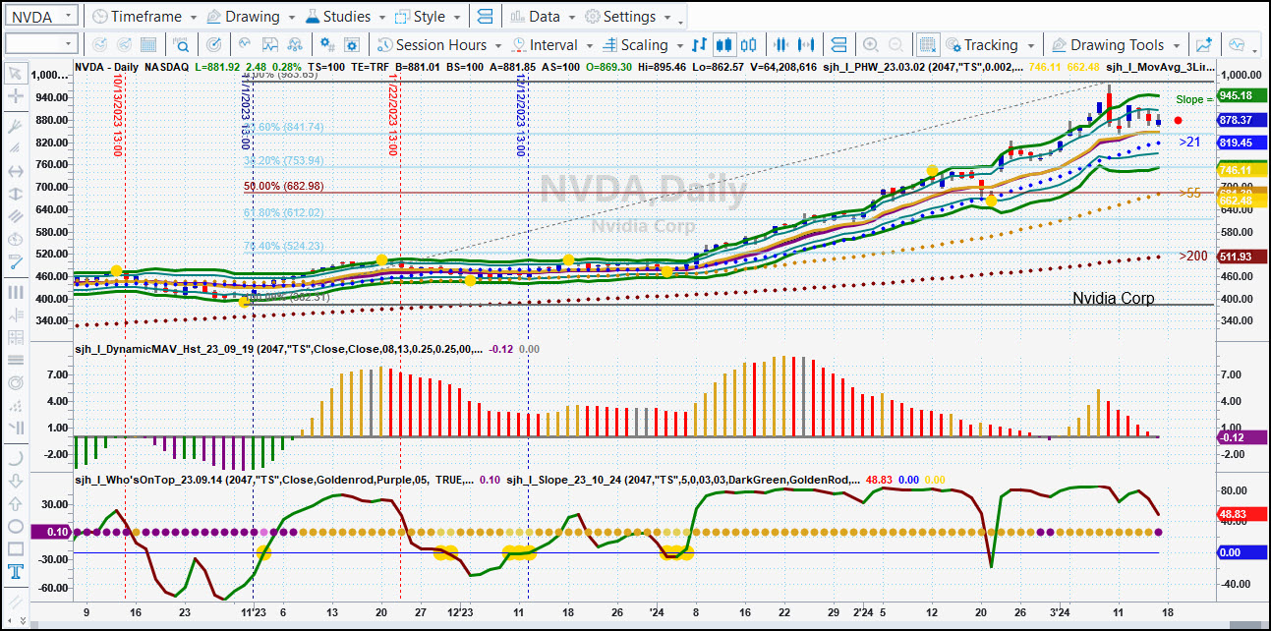
Task: Click the three linked nodes icon in toolbar
Action: pyautogui.click(x=293, y=44)
